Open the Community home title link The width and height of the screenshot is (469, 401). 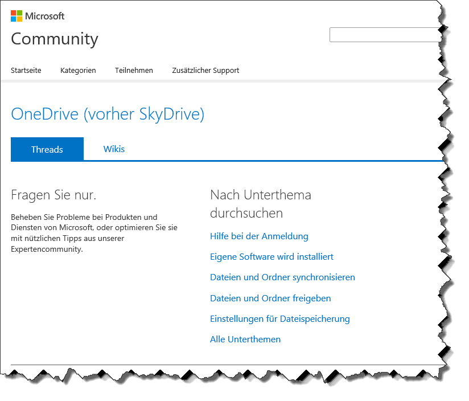coord(55,39)
